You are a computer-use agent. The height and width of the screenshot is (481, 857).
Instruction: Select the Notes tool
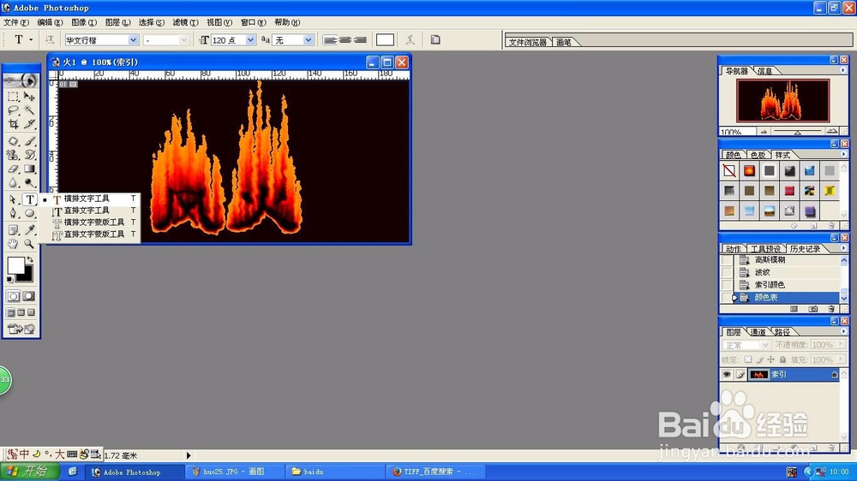(x=14, y=230)
